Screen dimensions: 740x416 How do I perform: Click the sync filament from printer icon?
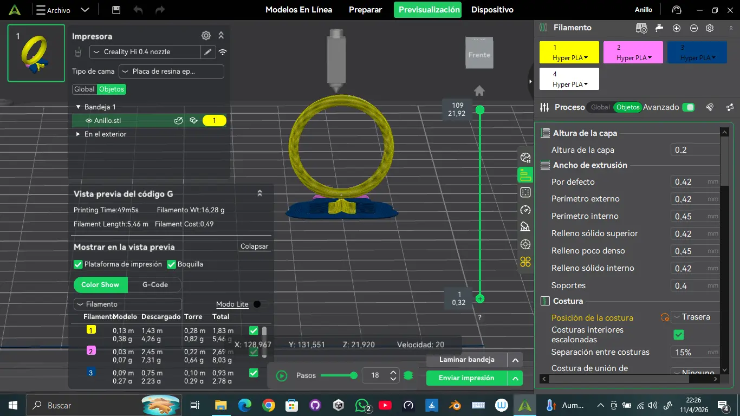(x=641, y=28)
